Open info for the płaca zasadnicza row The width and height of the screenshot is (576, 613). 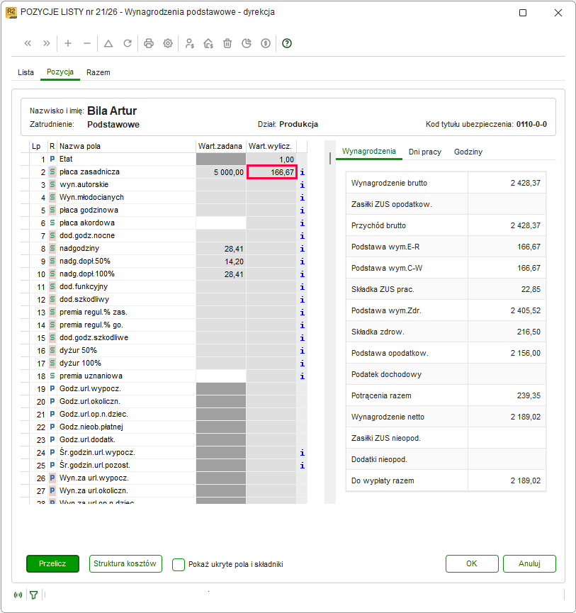click(x=302, y=172)
